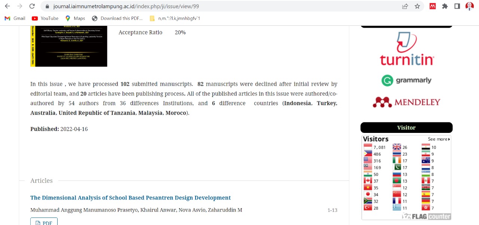Open the Extensions puzzle icon

[x=445, y=6]
